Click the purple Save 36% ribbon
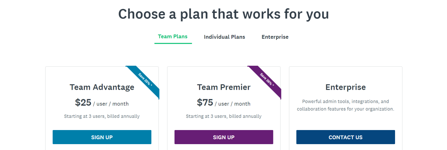The width and height of the screenshot is (447, 150). pos(267,80)
